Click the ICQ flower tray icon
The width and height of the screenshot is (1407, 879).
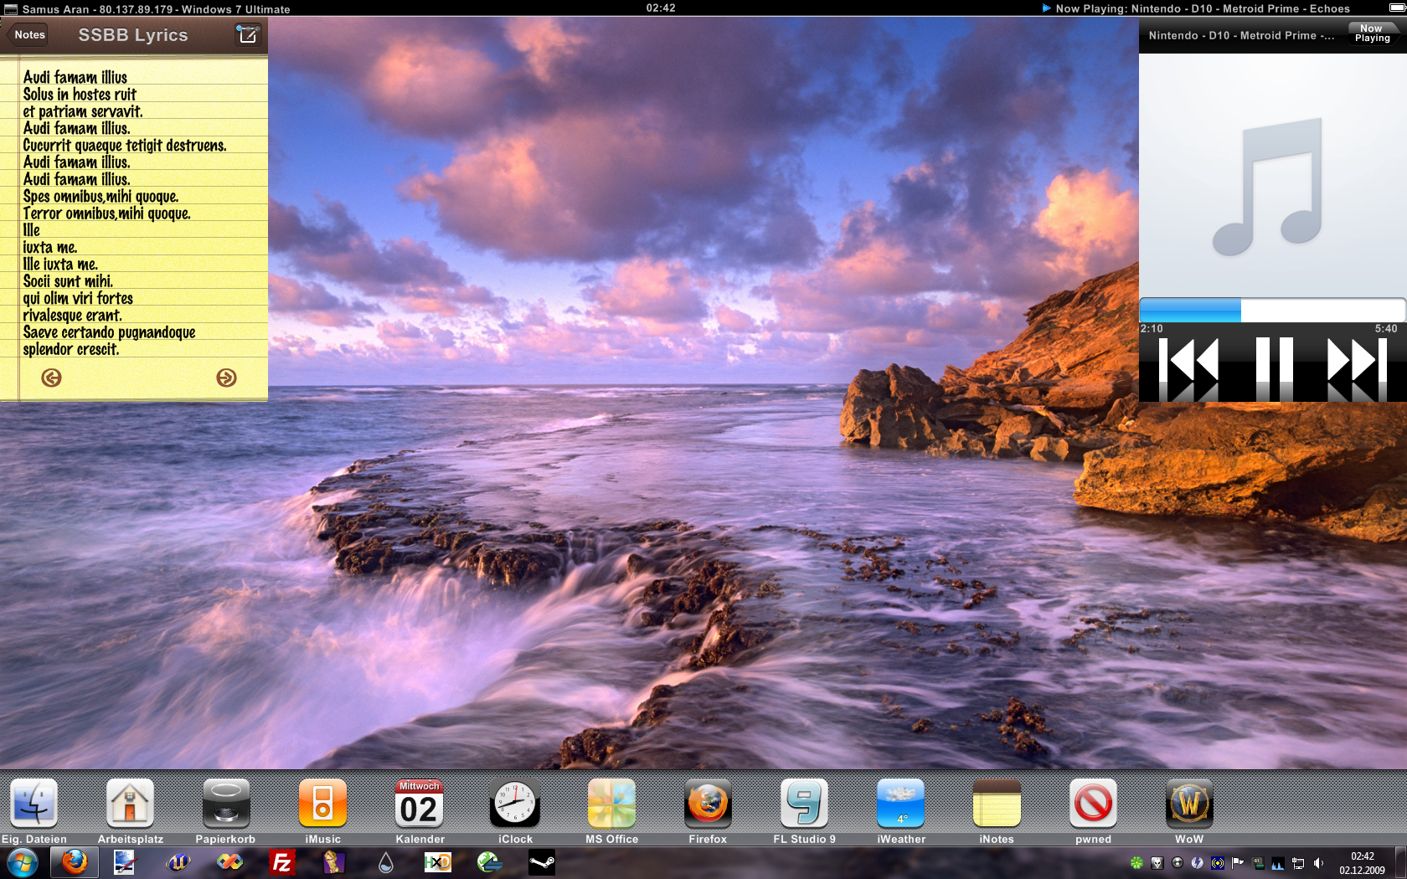(1136, 863)
